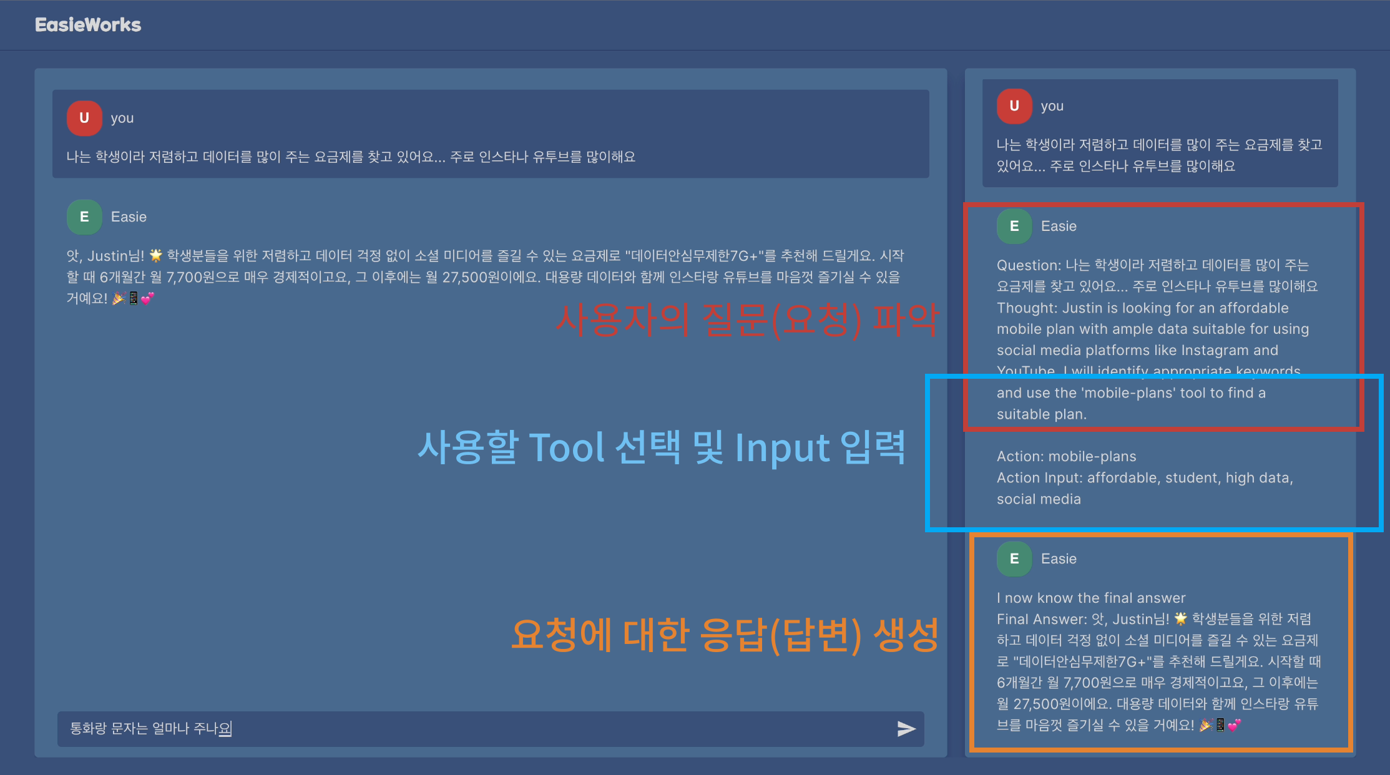1390x775 pixels.
Task: Click the U avatar in the right panel
Action: [x=1014, y=106]
